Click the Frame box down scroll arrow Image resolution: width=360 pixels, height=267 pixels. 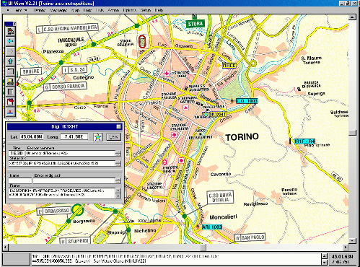pos(118,196)
